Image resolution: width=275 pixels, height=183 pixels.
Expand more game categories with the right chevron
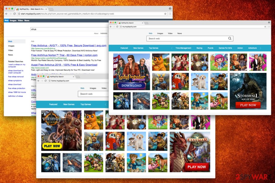(x=261, y=48)
